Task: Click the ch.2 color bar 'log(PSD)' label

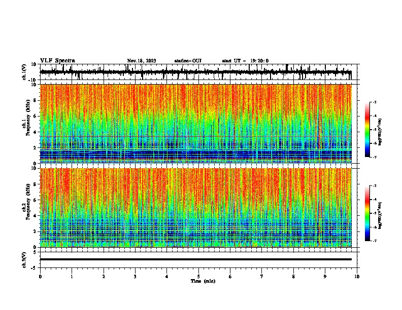Action: (x=380, y=215)
